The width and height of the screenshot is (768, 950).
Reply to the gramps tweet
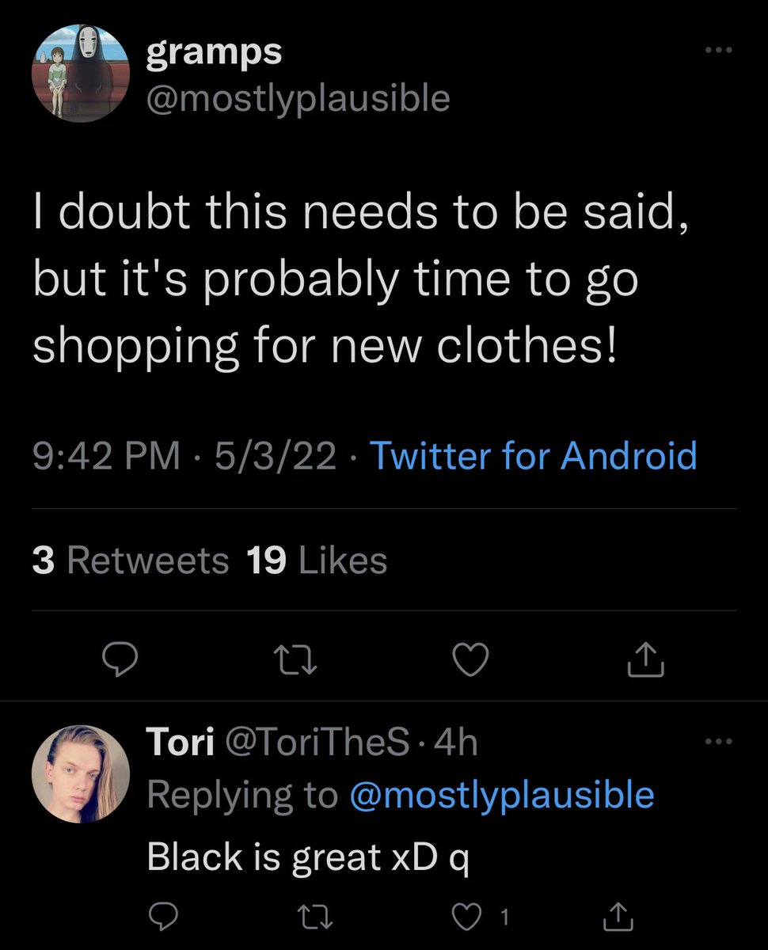click(x=120, y=659)
